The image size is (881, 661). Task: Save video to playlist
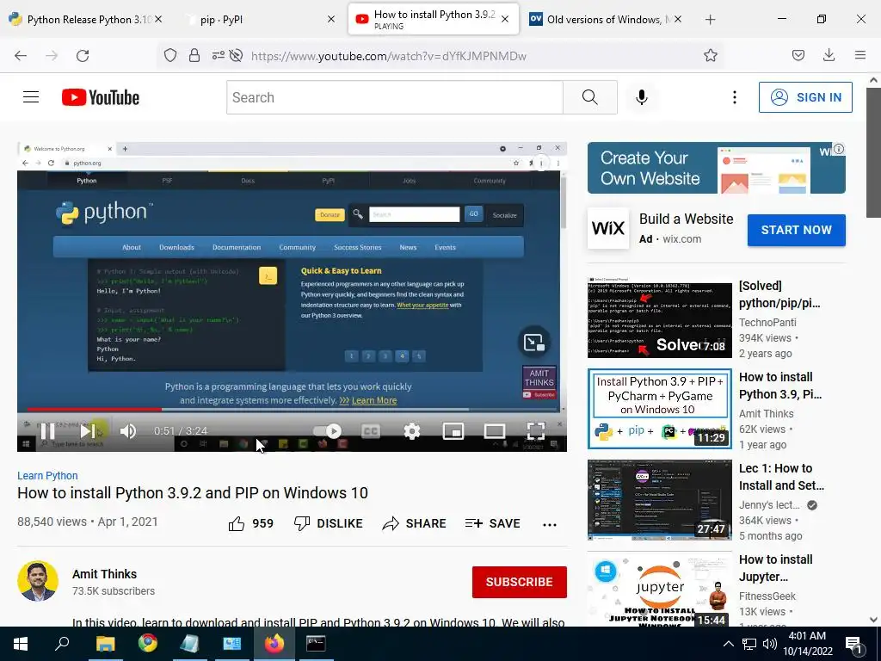[x=493, y=524]
